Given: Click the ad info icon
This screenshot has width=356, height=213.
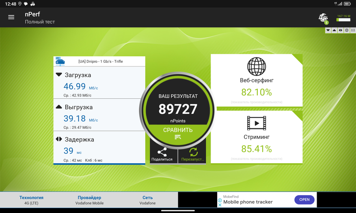Looking at the screenshot, I should tap(220, 200).
